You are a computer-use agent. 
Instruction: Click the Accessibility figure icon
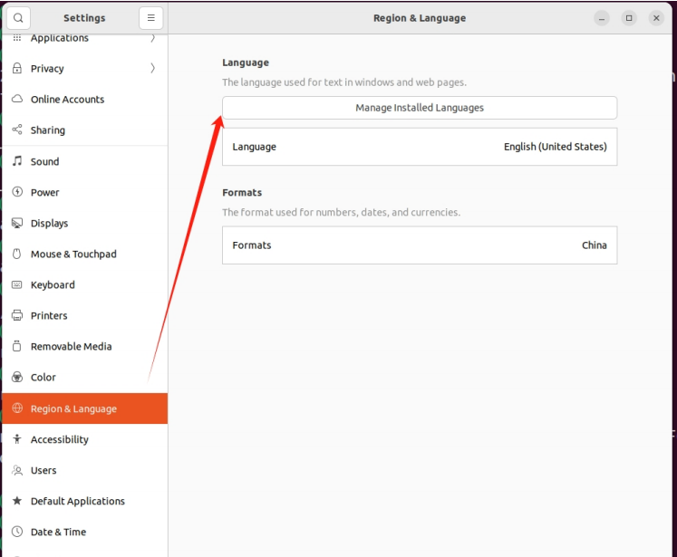[x=17, y=438]
